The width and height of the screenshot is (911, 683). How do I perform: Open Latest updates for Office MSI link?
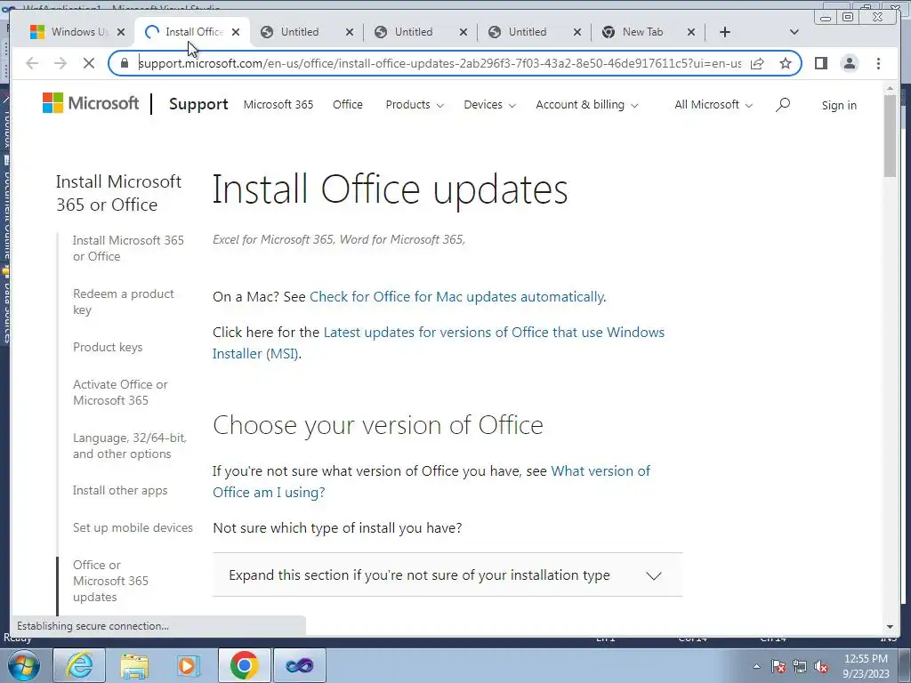tap(438, 342)
